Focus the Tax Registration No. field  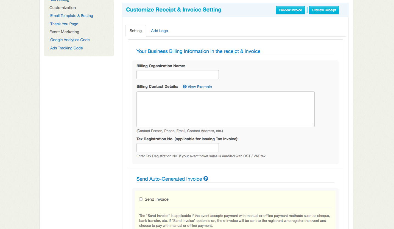[178, 148]
